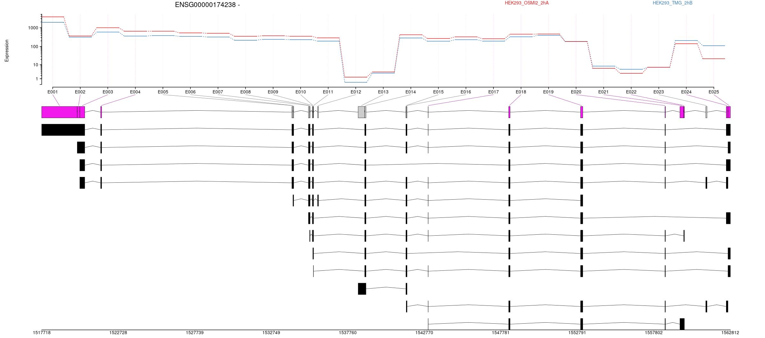The image size is (765, 338).
Task: Click exon label E020
Action: (x=576, y=92)
